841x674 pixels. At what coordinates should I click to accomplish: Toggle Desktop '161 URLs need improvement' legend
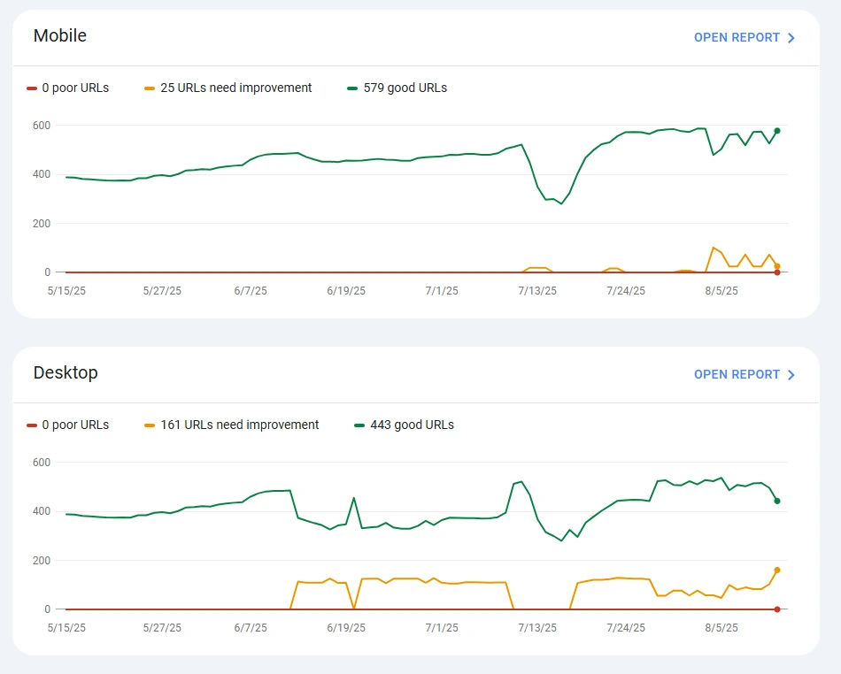click(231, 425)
